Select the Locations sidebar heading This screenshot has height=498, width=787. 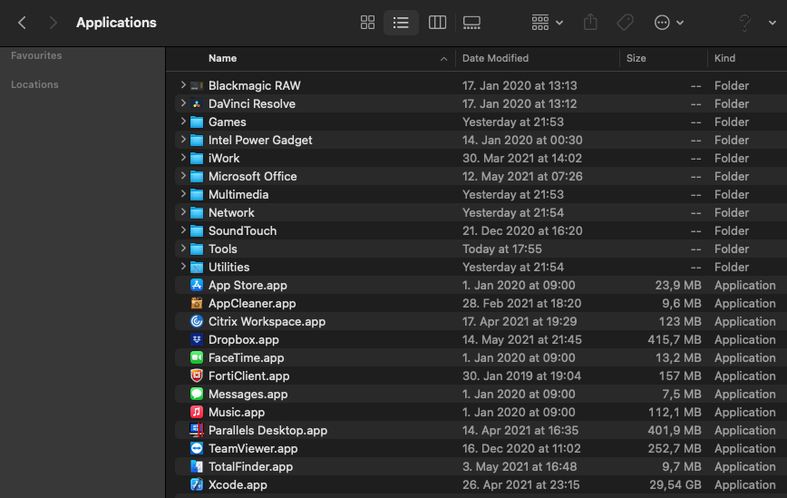click(34, 85)
